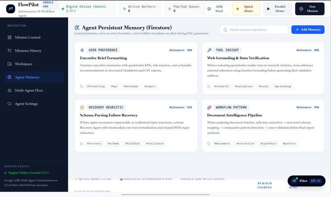Go to Missions History
Image resolution: width=331 pixels, height=197 pixels.
click(34, 50)
